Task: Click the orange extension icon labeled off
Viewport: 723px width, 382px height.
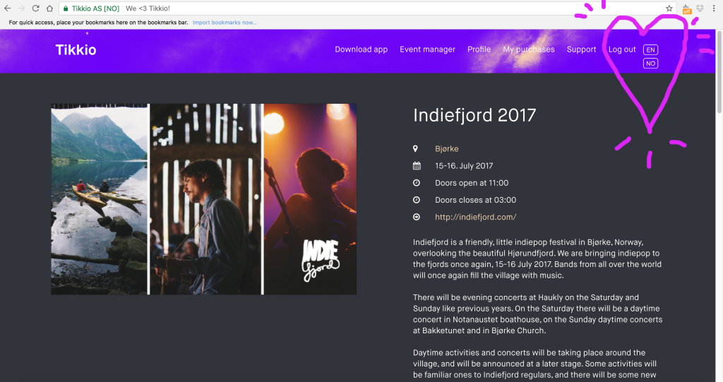Action: point(686,8)
